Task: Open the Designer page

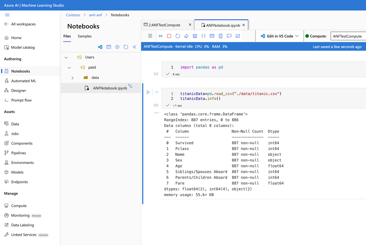Action: 15,91
